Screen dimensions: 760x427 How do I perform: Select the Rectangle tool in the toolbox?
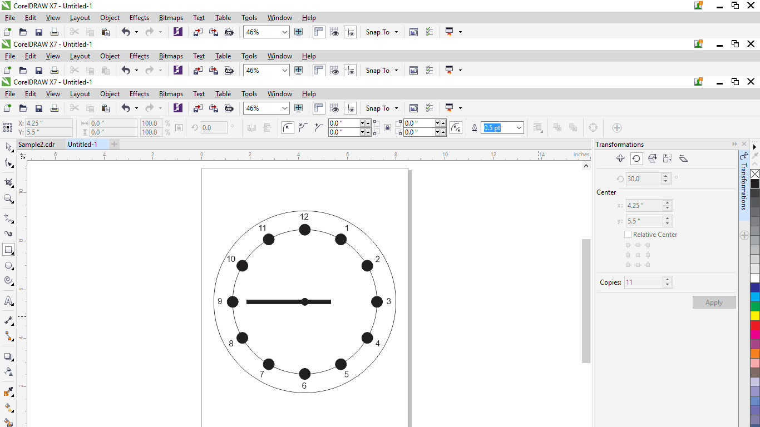pyautogui.click(x=8, y=250)
